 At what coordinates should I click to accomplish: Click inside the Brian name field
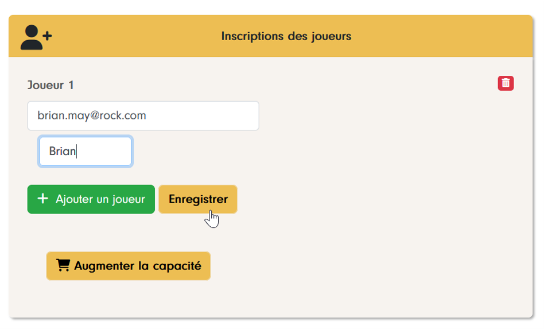tap(86, 152)
